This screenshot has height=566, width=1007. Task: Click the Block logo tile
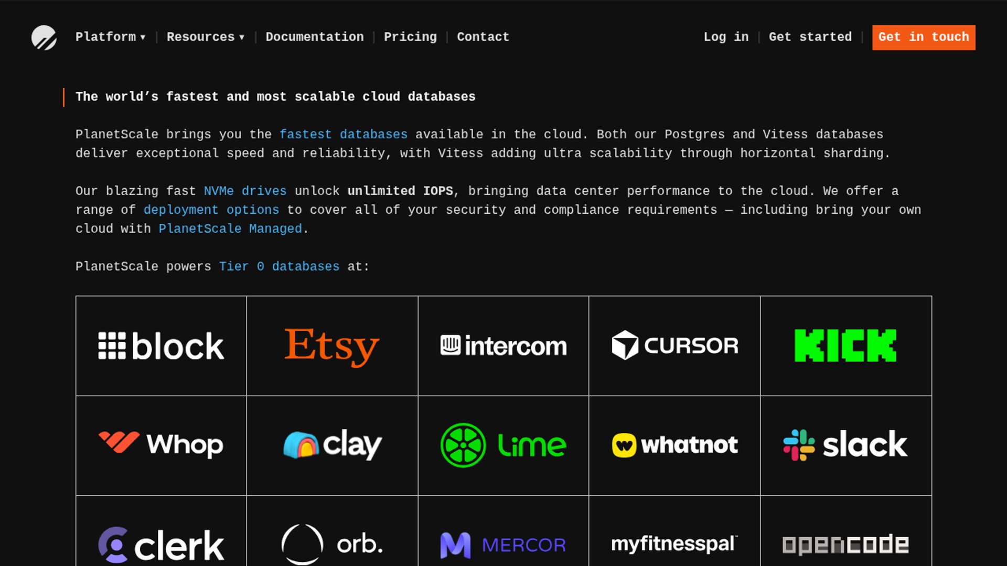click(161, 346)
